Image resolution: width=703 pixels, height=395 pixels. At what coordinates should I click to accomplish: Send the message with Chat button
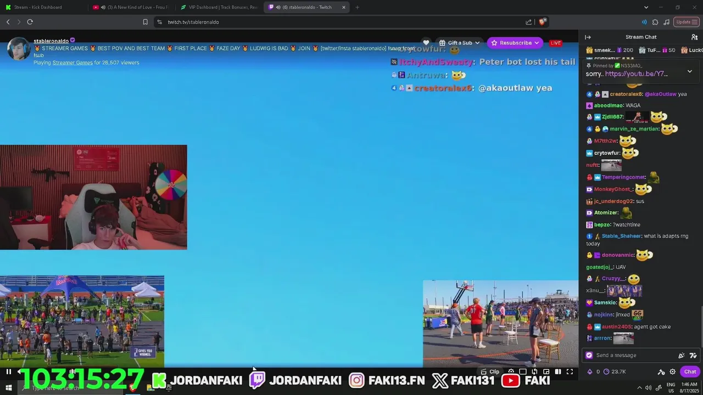pos(690,371)
